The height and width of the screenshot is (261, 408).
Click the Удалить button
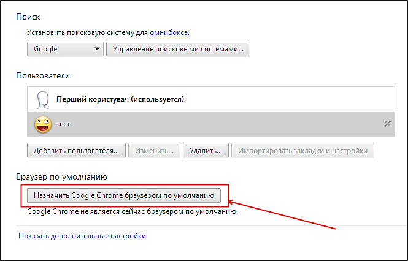coord(206,150)
